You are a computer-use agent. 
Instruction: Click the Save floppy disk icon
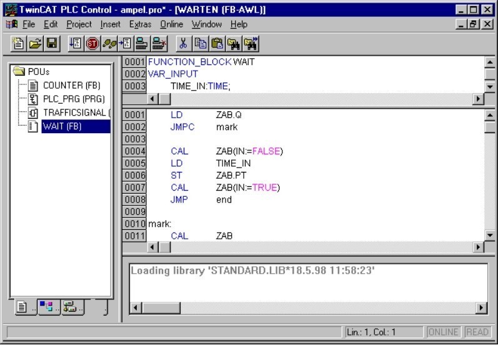tap(52, 43)
